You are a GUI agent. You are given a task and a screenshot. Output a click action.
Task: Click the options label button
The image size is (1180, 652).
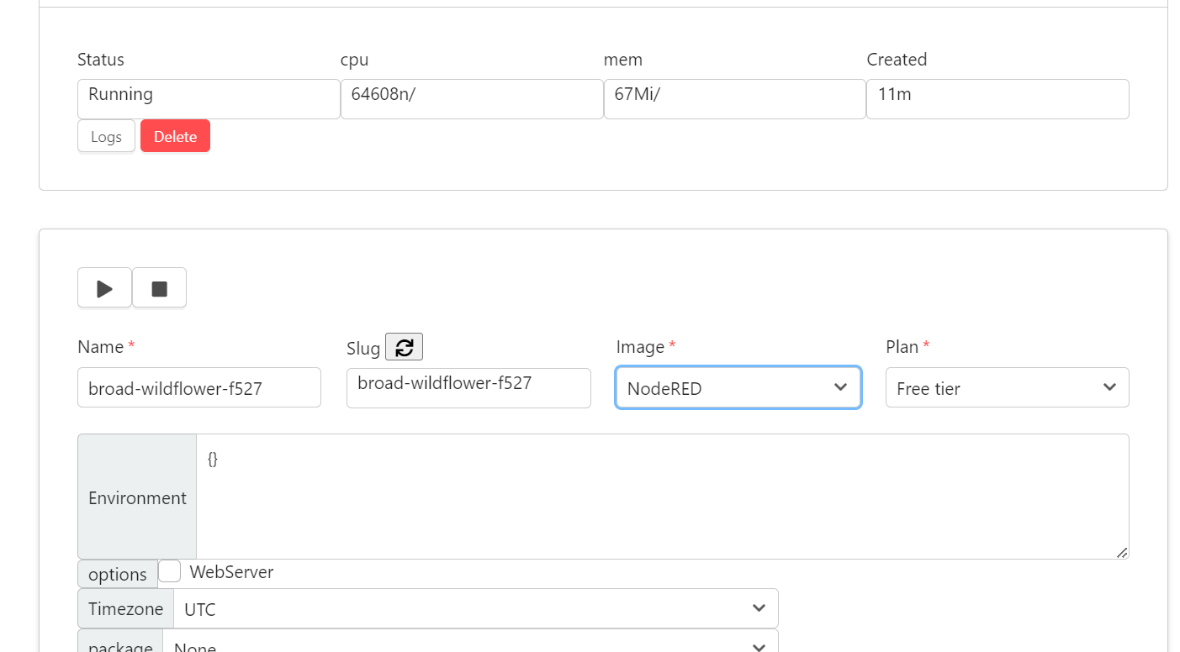[x=118, y=574]
